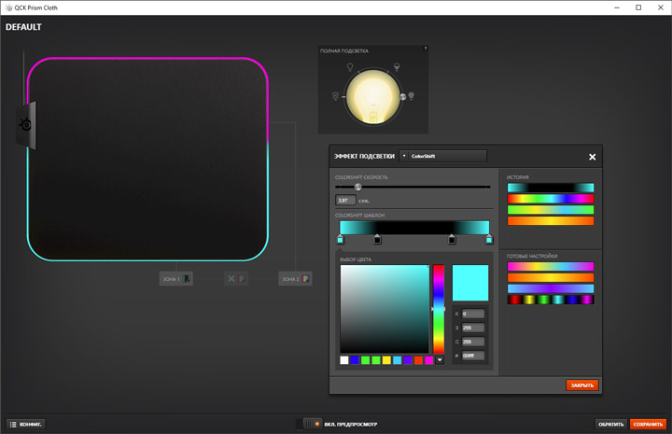The width and height of the screenshot is (672, 434).
Task: Select the third black gradient stop marker
Action: click(x=452, y=239)
